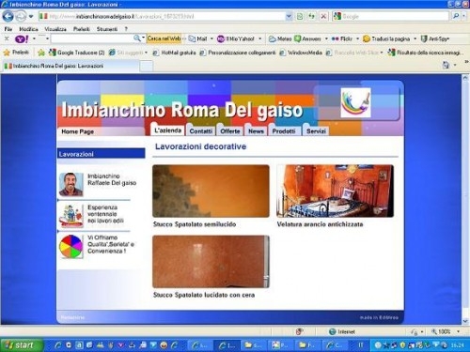Viewport: 470px width, 352px height.
Task: Open the Traduci la pagina dropdown arrow
Action: [415, 38]
